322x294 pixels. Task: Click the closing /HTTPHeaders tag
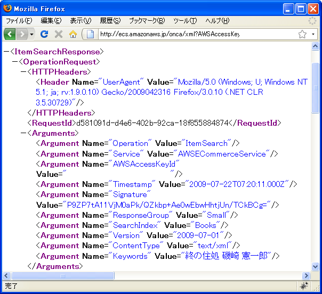tap(61, 113)
